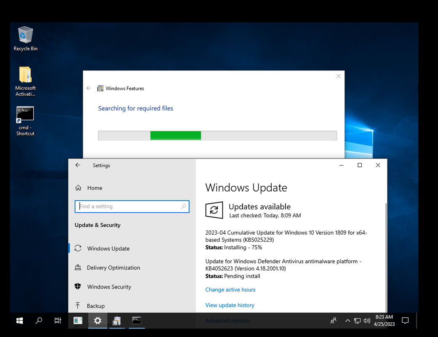Image resolution: width=438 pixels, height=337 pixels.
Task: Switch to Command Prompt on taskbar
Action: tap(136, 321)
